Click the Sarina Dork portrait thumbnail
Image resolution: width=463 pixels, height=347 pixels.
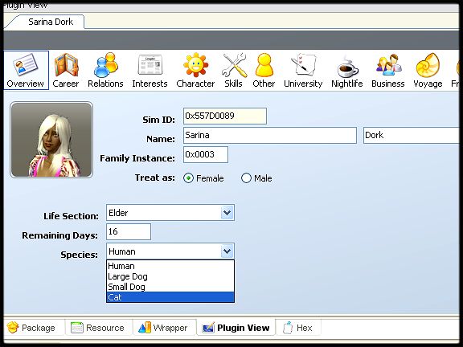51,140
